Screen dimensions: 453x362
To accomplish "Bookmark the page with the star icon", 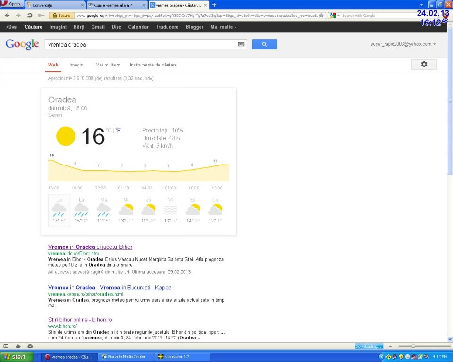I will 321,15.
